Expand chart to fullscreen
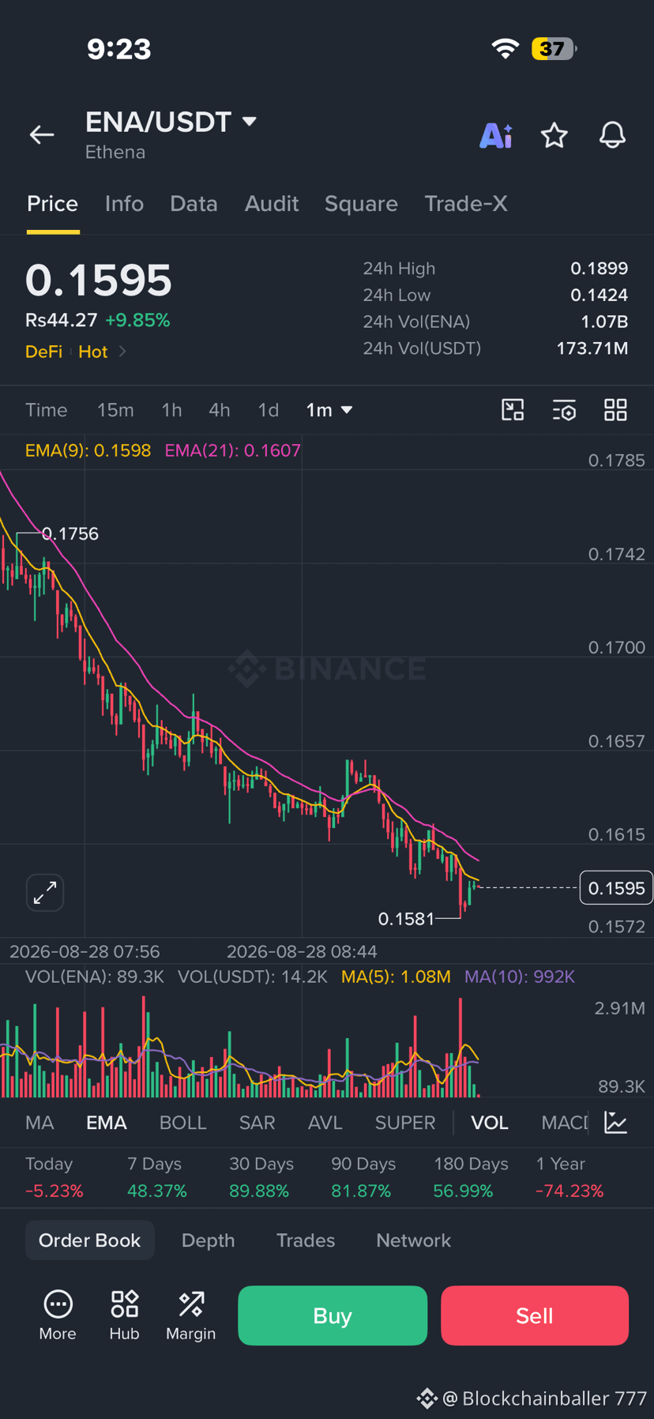654x1419 pixels. pos(45,893)
